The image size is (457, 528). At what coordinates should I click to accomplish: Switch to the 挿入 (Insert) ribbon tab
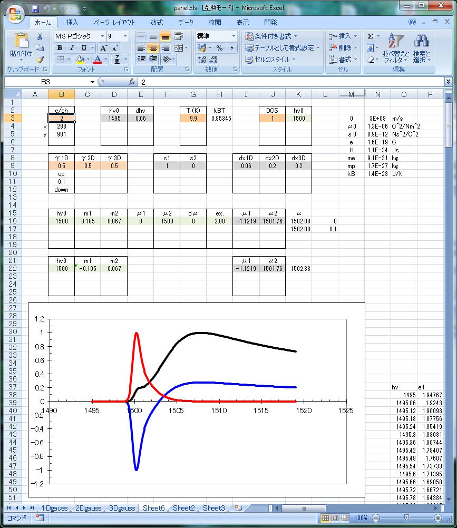tap(72, 23)
